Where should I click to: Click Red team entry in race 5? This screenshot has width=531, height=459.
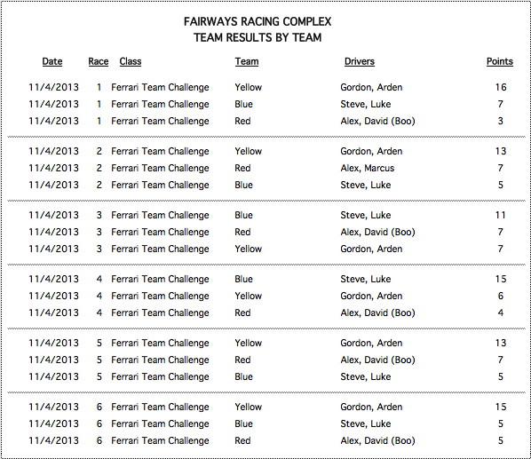click(x=242, y=360)
